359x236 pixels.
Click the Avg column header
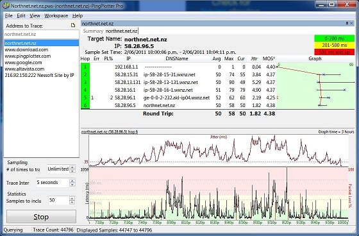[217, 58]
